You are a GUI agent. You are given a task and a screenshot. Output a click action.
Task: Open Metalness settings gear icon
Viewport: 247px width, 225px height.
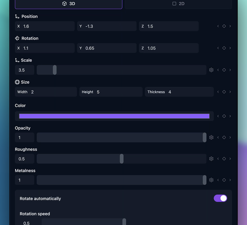pyautogui.click(x=211, y=180)
